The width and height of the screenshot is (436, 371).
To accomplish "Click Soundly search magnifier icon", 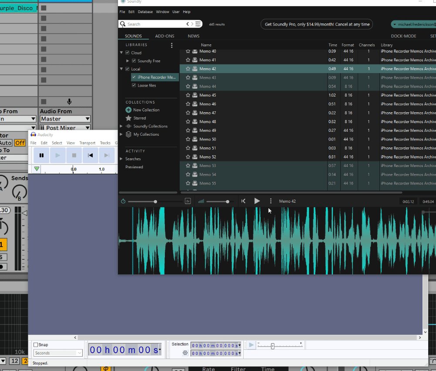I will (x=123, y=24).
